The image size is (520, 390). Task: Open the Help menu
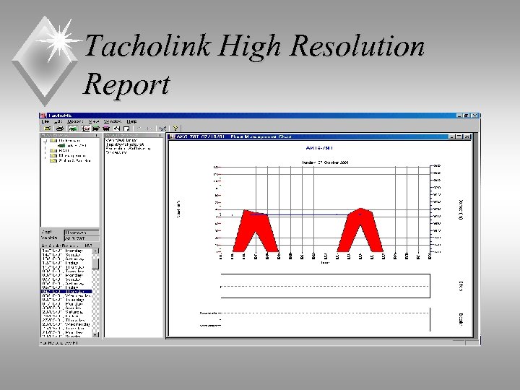pos(131,122)
